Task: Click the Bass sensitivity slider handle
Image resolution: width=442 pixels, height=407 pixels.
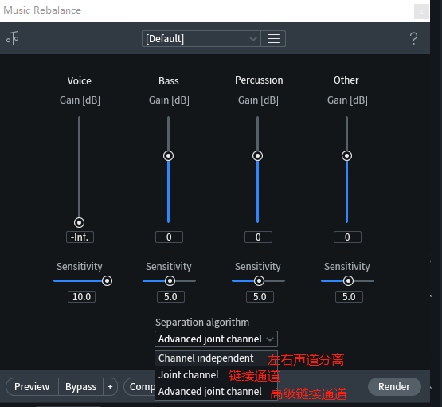Action: click(170, 280)
